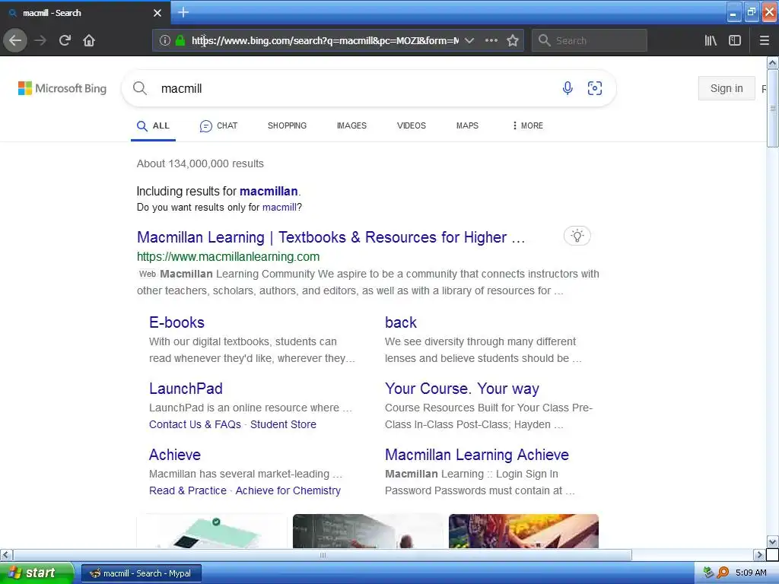This screenshot has height=584, width=779.
Task: Switch to the CHAT tab
Action: click(218, 125)
